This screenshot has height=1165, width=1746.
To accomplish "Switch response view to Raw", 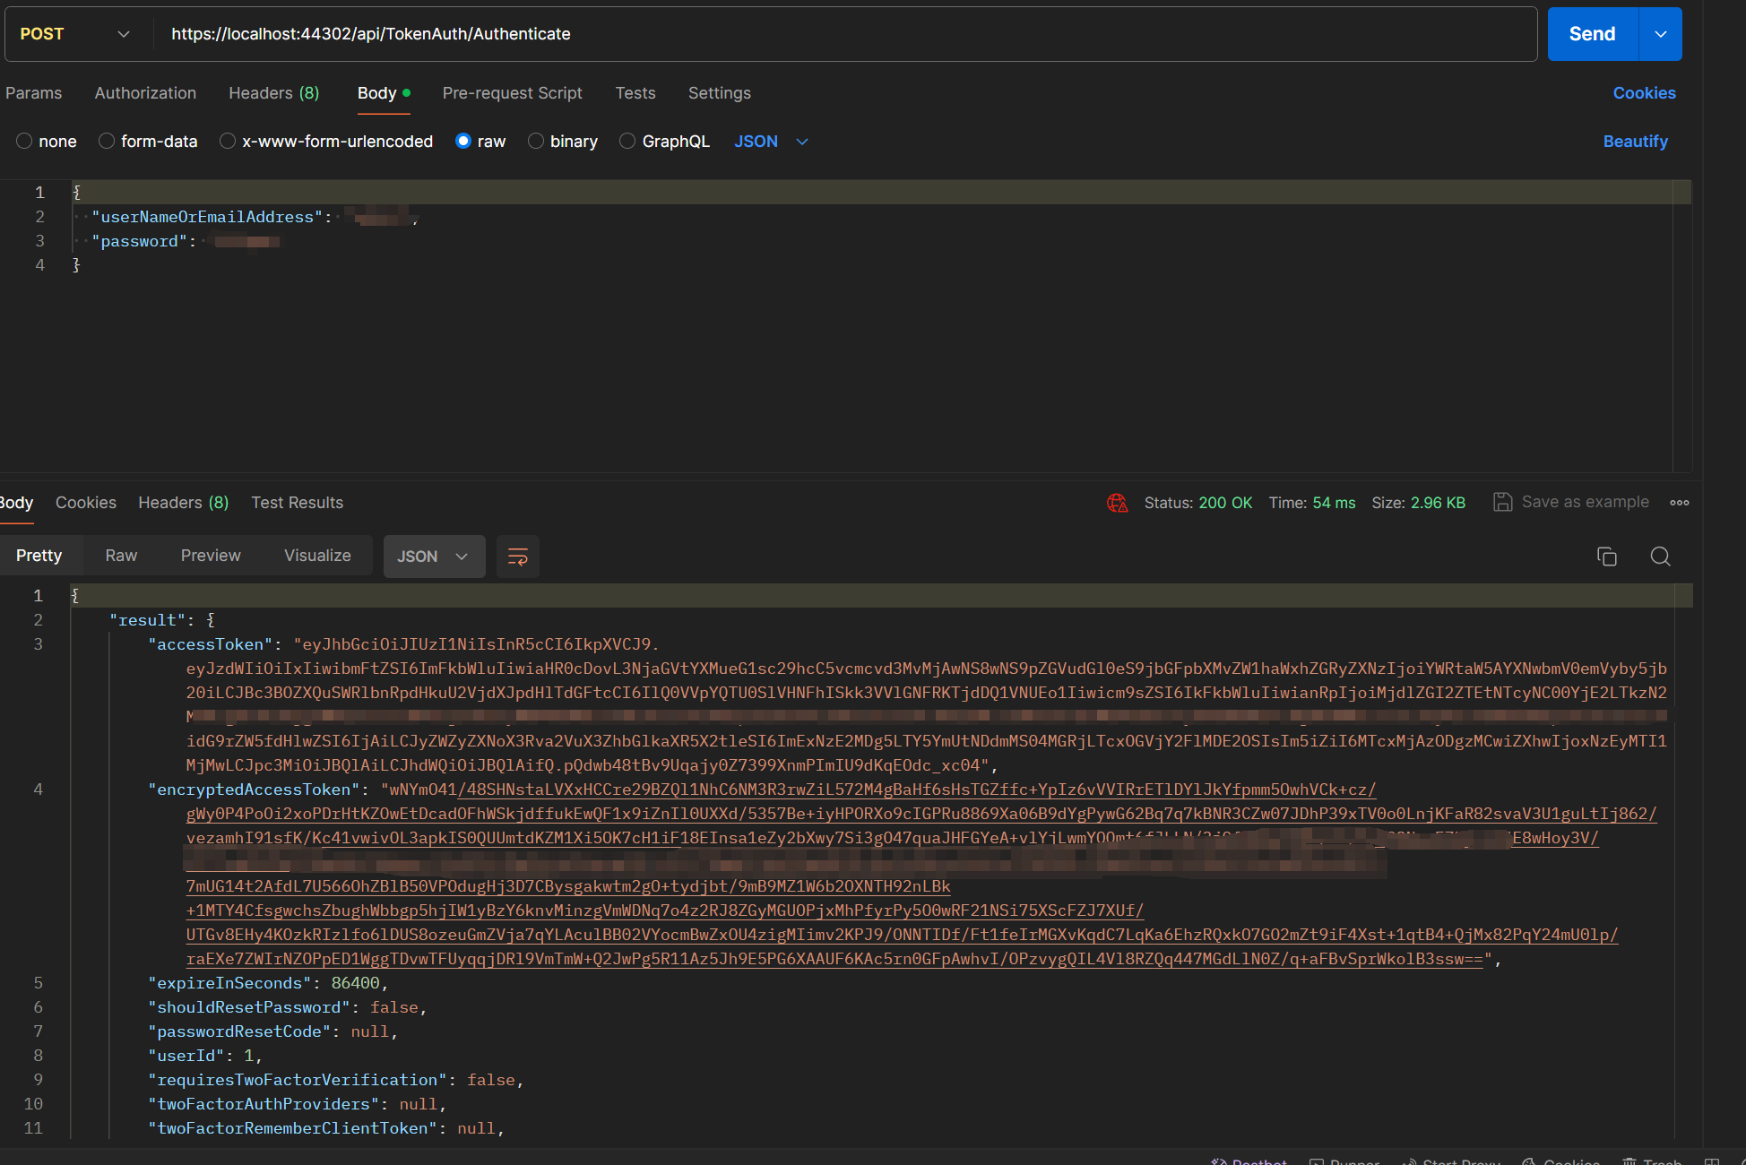I will (121, 556).
